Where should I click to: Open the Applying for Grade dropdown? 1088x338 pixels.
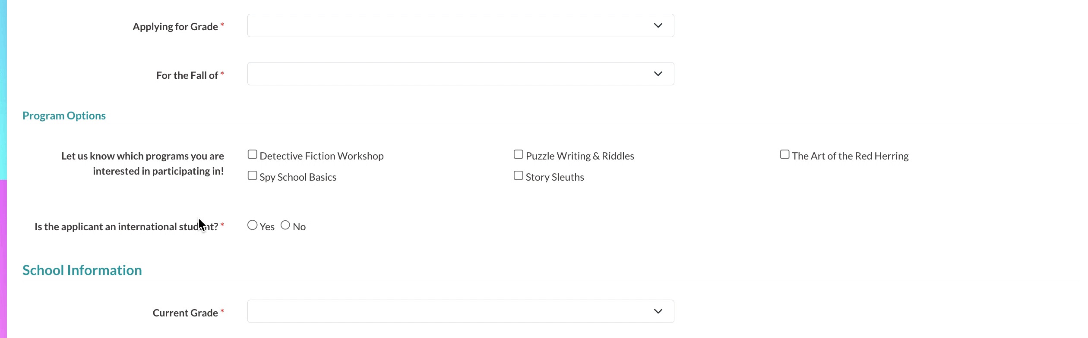coord(460,25)
